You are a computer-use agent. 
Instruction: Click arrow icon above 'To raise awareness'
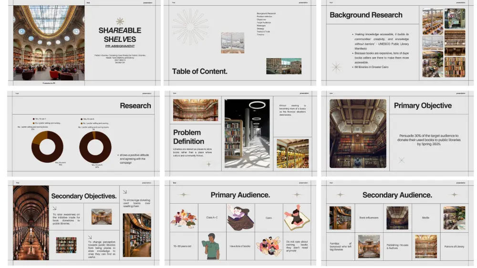(x=54, y=208)
